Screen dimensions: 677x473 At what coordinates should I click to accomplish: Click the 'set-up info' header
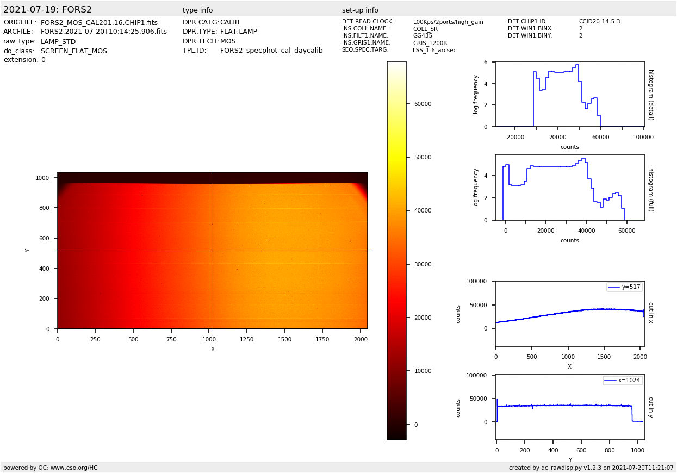point(360,10)
